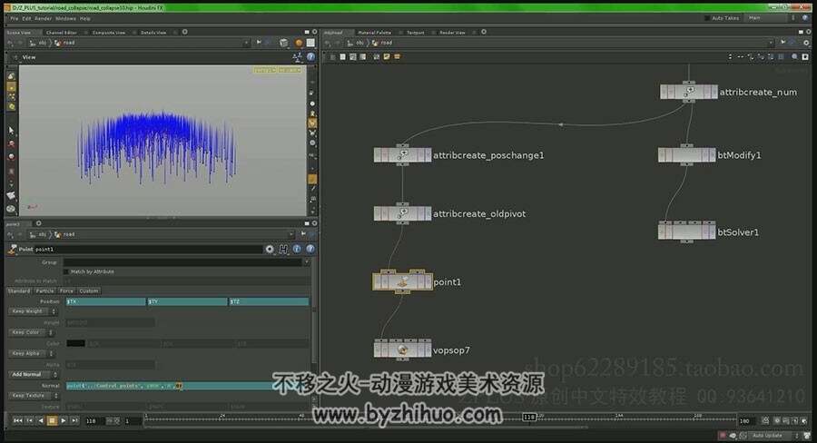
Task: Click the attribcreate_num node
Action: (688, 92)
